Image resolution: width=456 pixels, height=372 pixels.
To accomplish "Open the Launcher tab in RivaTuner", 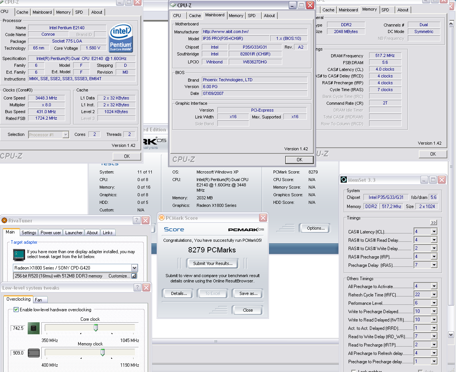I will pos(74,233).
